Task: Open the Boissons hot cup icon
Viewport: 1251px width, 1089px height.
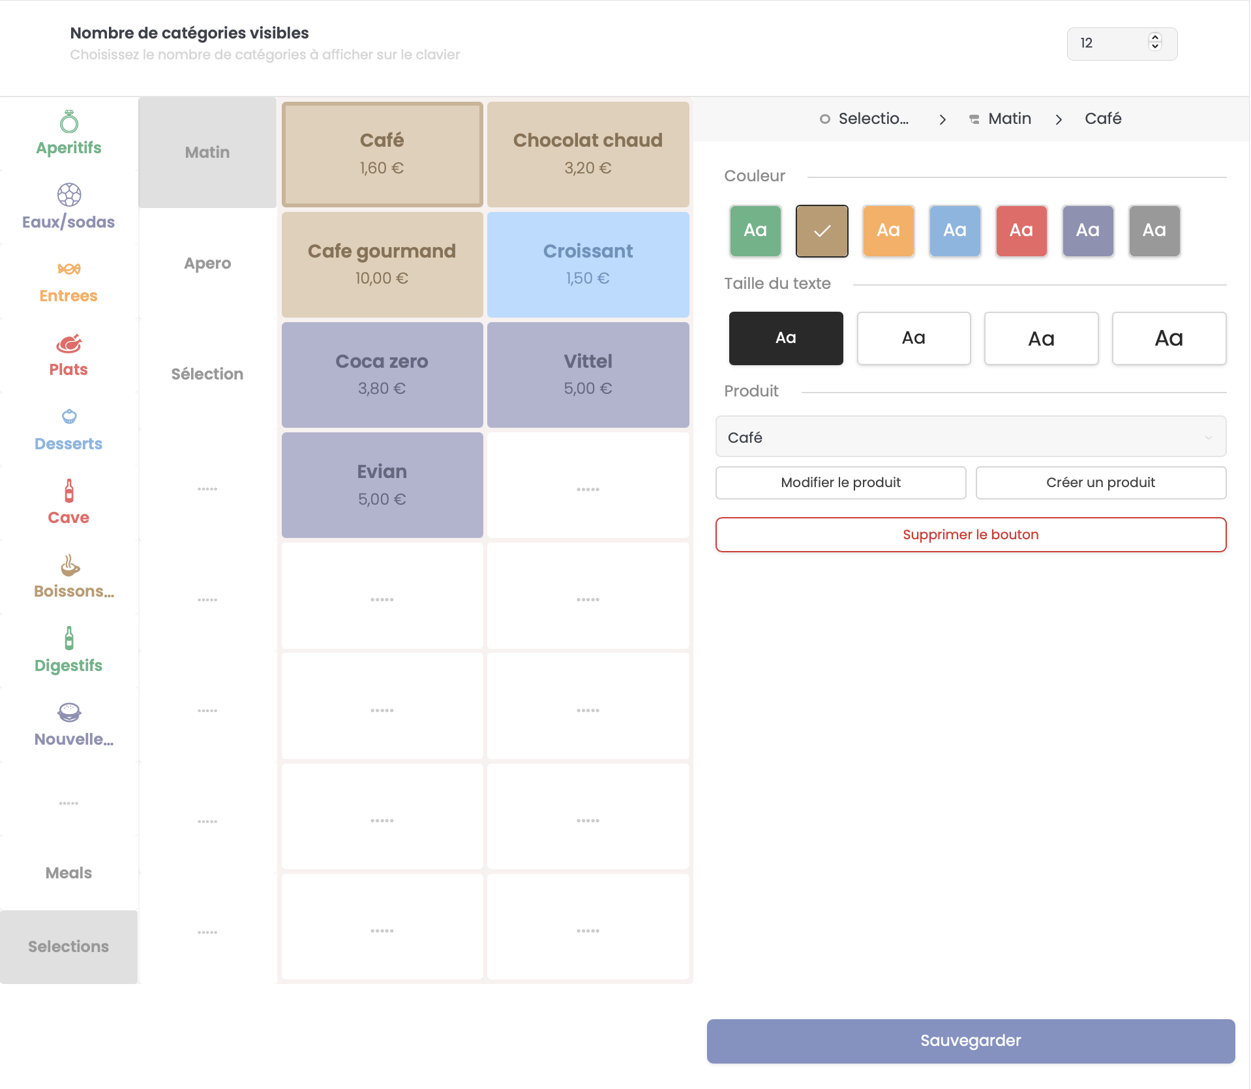Action: coord(70,565)
